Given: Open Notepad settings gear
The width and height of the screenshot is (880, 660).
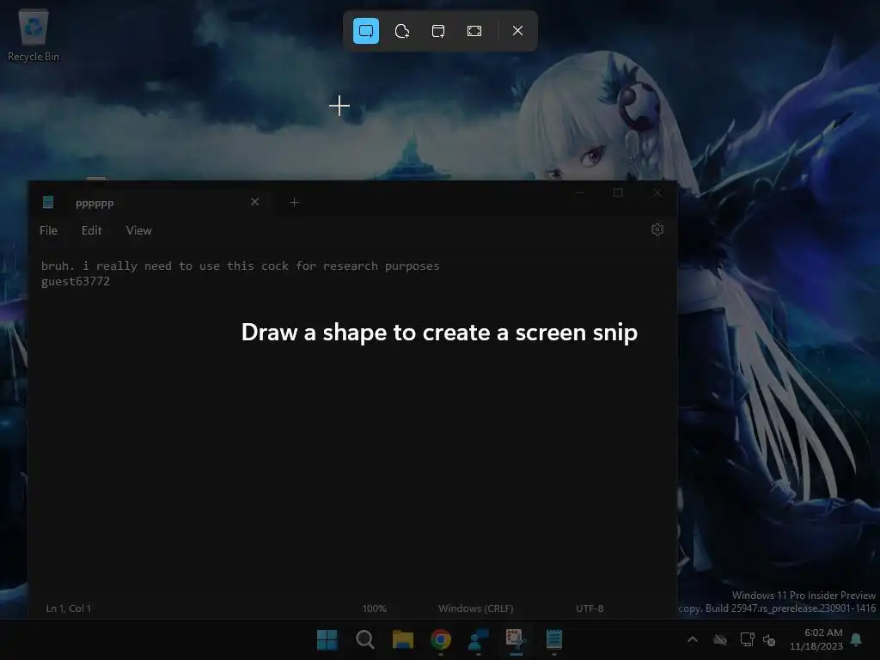Looking at the screenshot, I should tap(657, 229).
